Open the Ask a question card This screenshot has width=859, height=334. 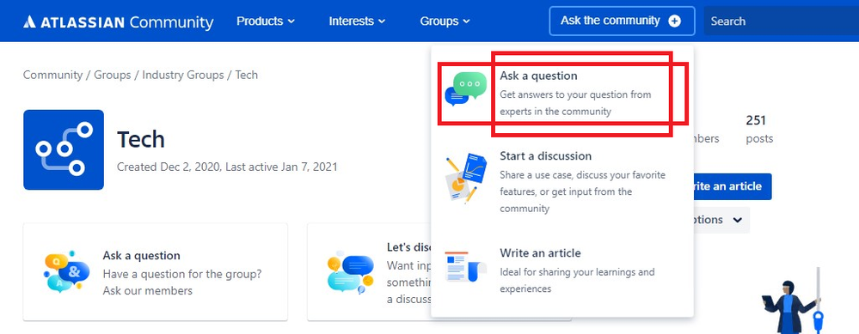[155, 271]
